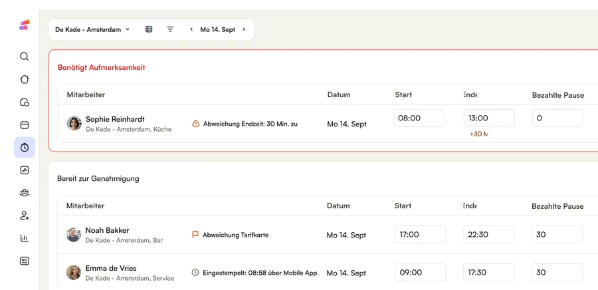Click the Datum header in attention table

pyautogui.click(x=339, y=94)
